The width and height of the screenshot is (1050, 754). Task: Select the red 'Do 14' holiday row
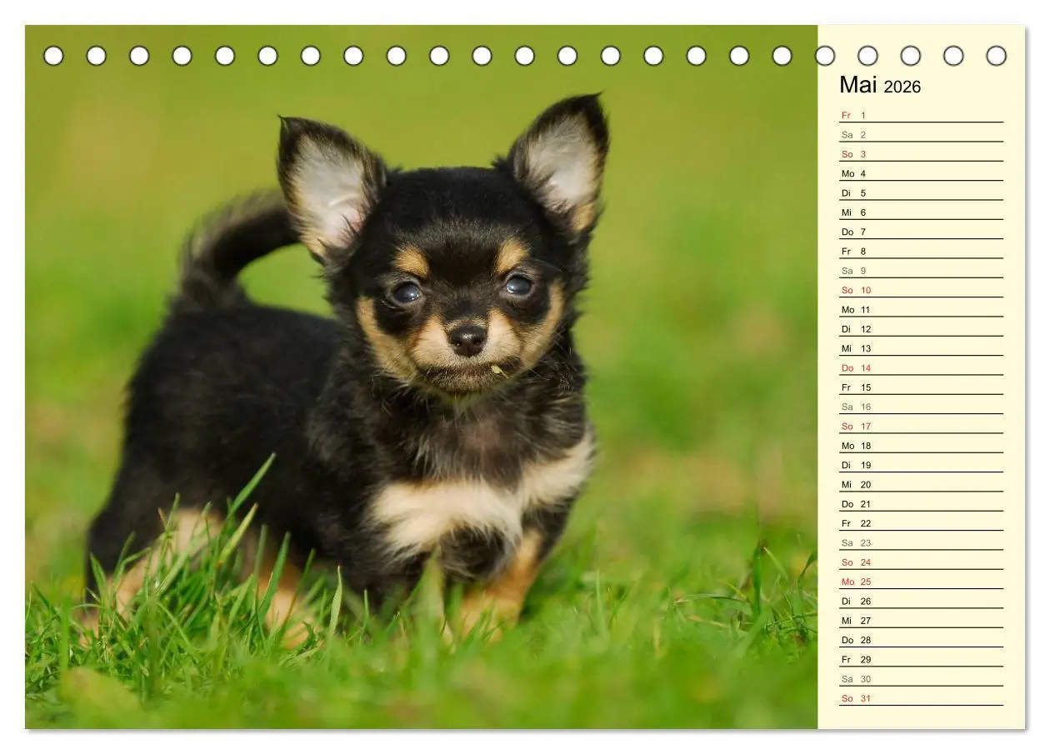pyautogui.click(x=921, y=367)
